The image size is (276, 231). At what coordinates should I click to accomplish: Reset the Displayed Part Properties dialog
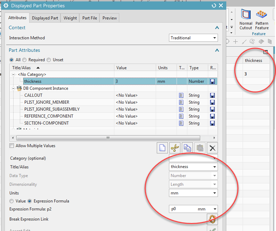point(214,6)
